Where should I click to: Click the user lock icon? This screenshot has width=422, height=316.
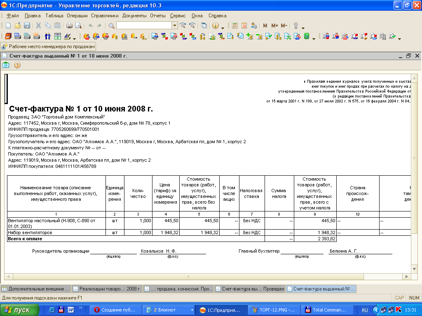tap(253, 26)
